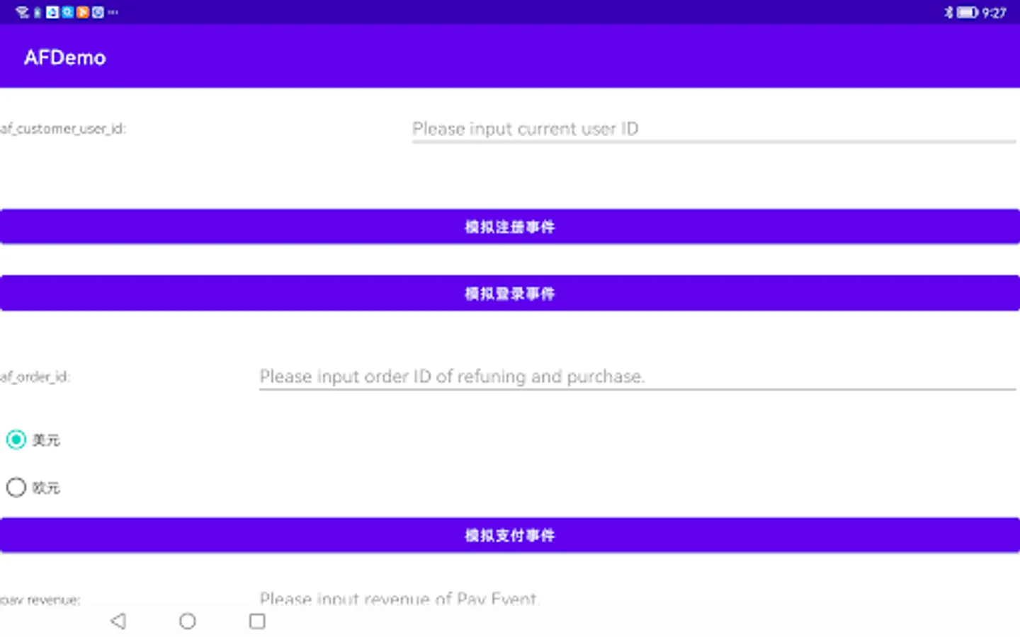Focus the order ID input field

click(636, 376)
